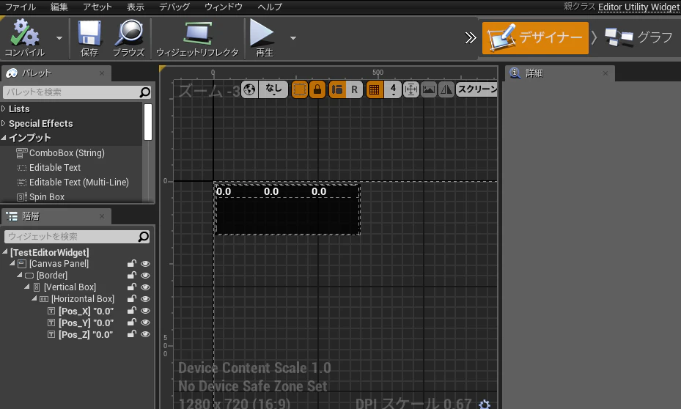Image resolution: width=681 pixels, height=409 pixels.
Task: Collapse the [Horizontal Box] tree node
Action: [34, 299]
